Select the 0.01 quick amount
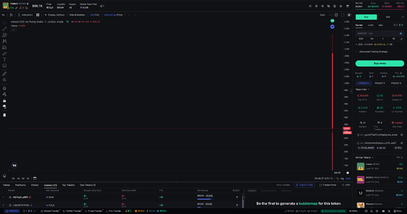This screenshot has width=407, height=214. point(361,39)
